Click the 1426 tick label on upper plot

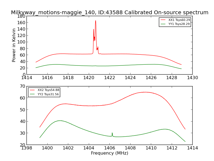tap(151, 78)
